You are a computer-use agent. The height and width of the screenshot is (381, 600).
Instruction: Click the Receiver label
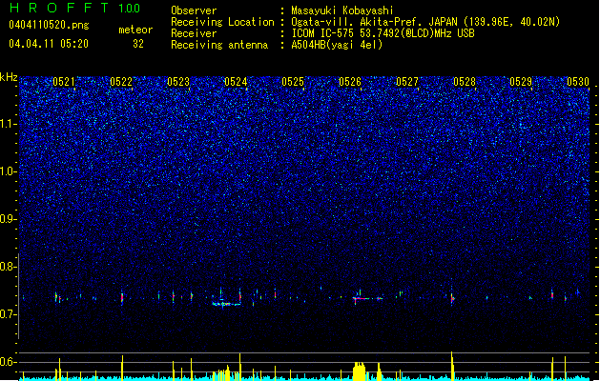point(194,33)
